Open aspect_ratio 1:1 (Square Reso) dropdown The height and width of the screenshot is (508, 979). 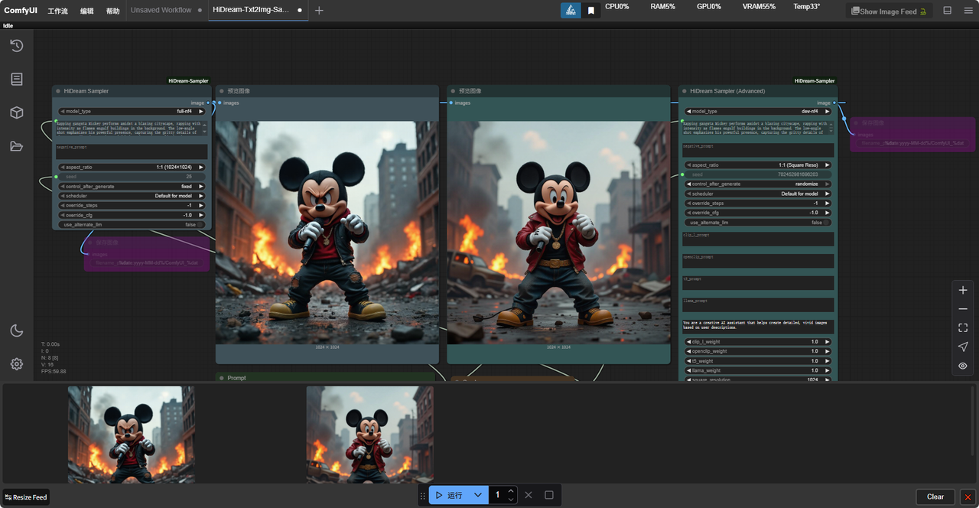tap(756, 165)
